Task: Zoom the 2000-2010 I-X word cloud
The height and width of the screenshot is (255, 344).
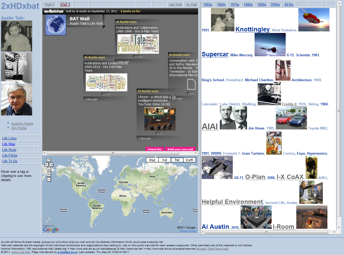Action: click(106, 94)
